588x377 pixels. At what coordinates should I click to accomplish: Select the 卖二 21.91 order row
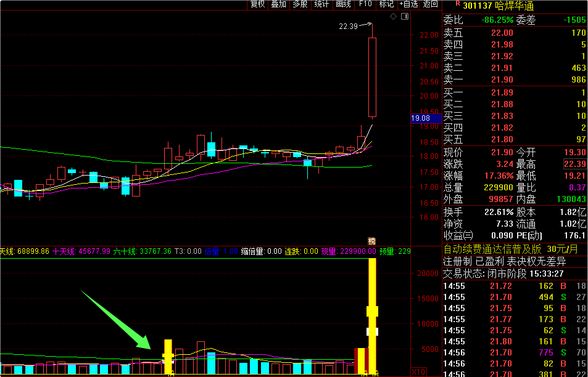point(515,68)
